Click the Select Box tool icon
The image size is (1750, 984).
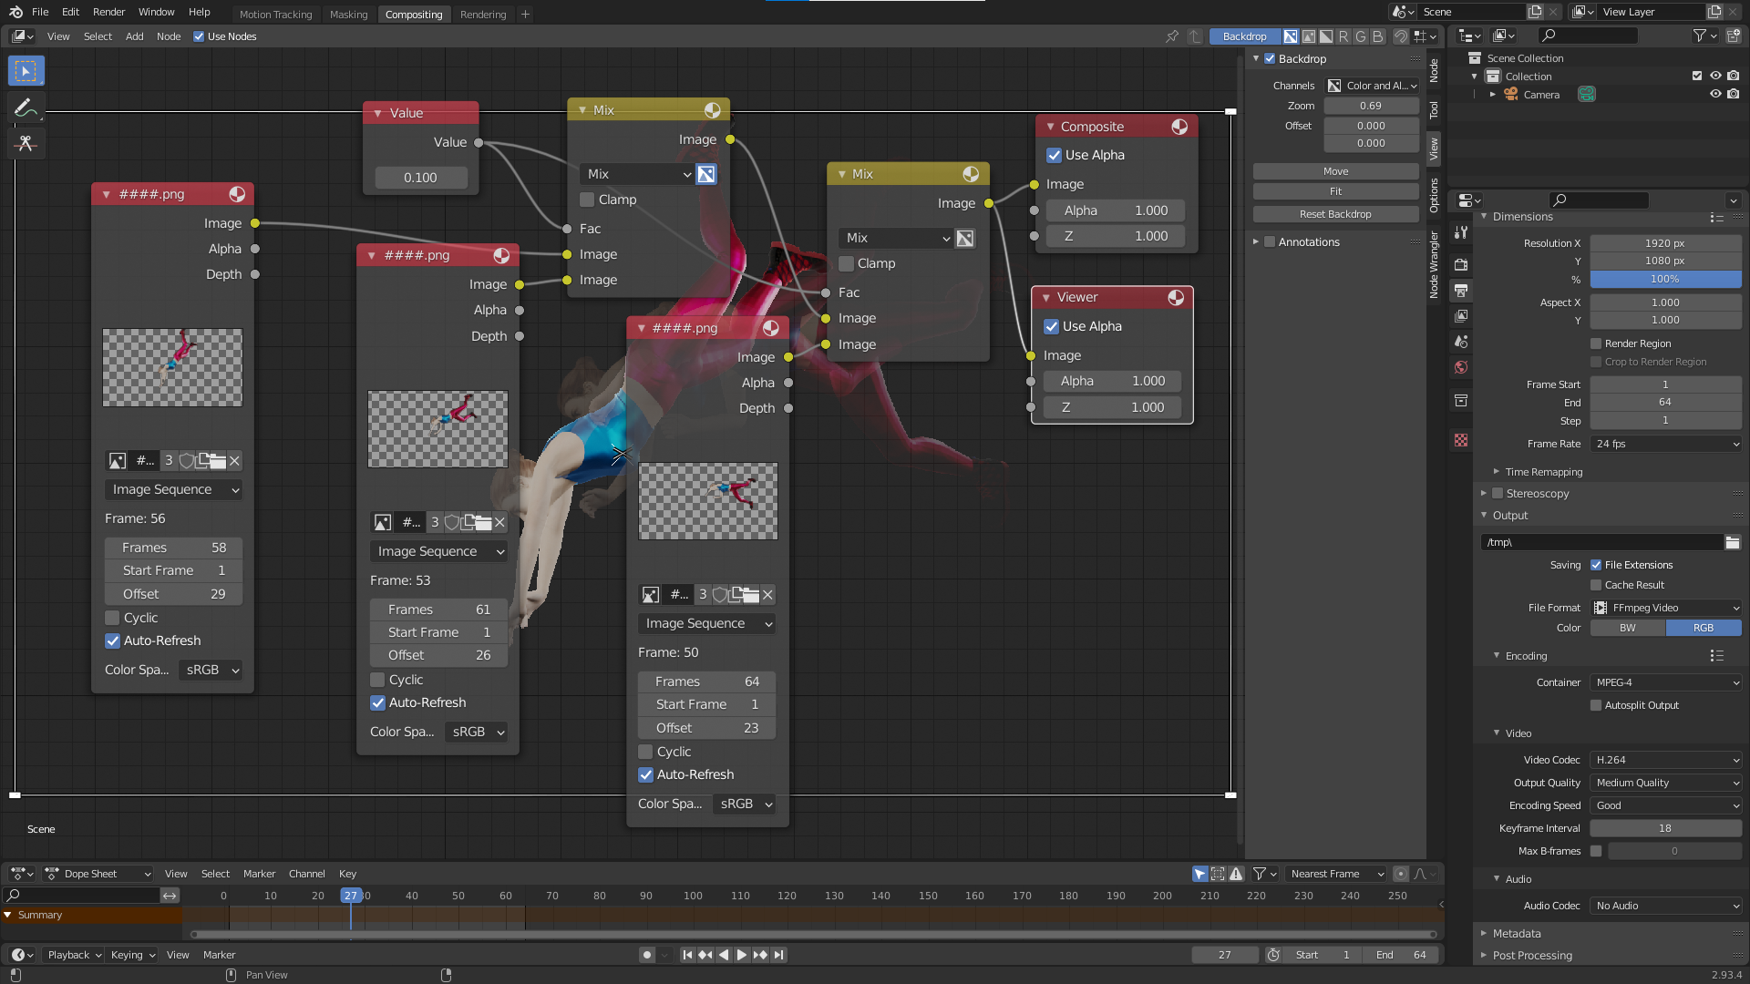coord(26,71)
